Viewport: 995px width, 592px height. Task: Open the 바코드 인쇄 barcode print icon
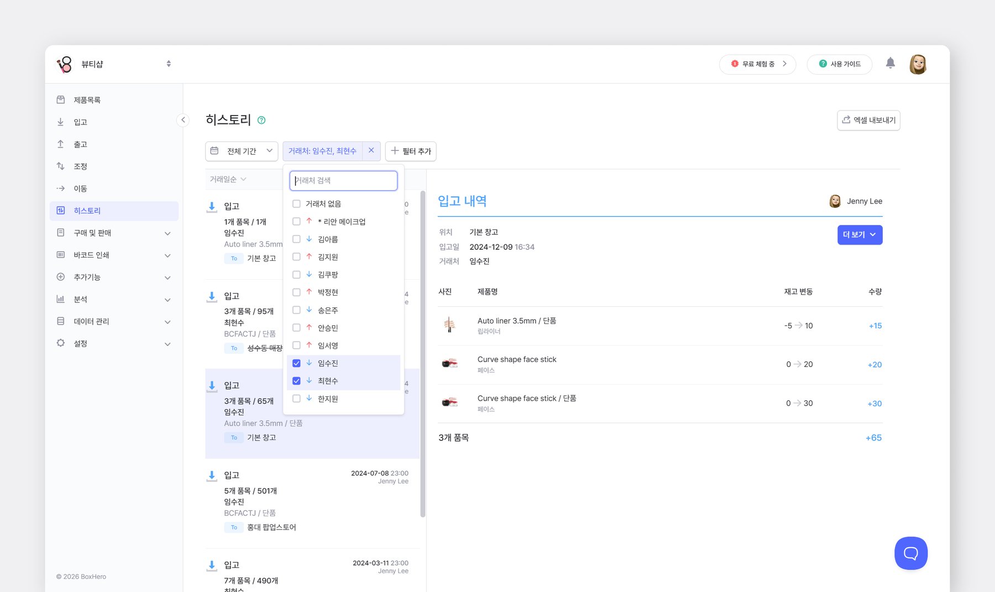pyautogui.click(x=61, y=255)
